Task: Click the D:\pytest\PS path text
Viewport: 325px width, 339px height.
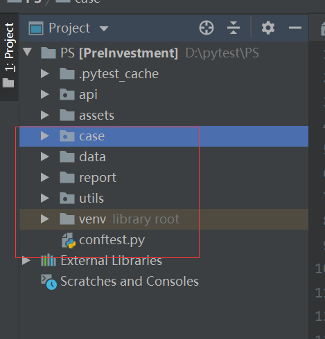Action: (222, 53)
